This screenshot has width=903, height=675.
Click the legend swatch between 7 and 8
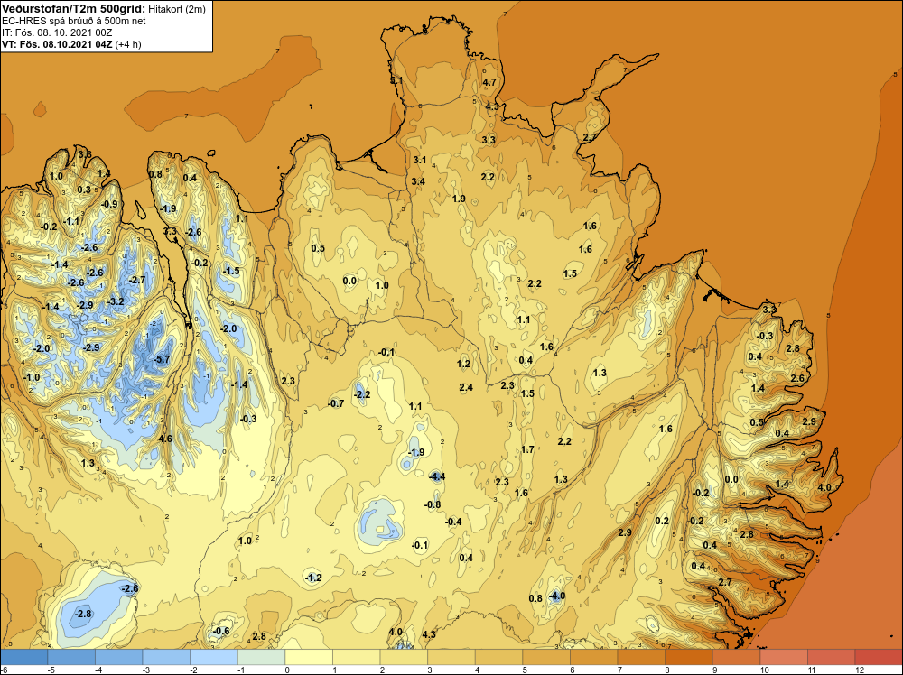tap(641, 657)
